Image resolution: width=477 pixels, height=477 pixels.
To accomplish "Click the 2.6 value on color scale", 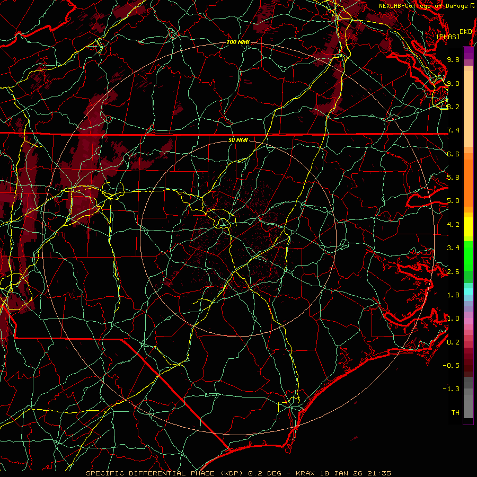I will (x=453, y=272).
